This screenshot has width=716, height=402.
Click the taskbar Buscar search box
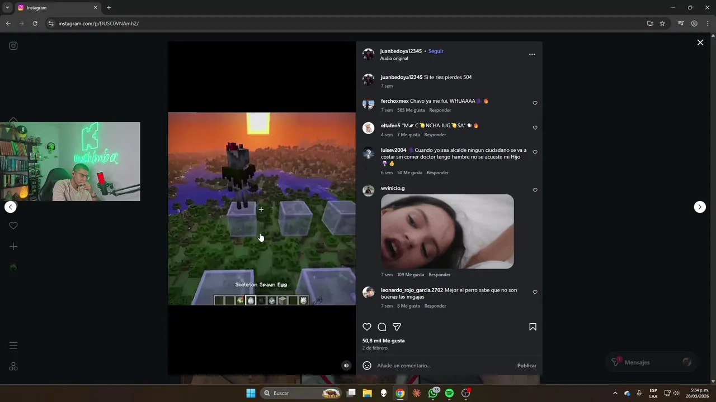click(x=302, y=393)
